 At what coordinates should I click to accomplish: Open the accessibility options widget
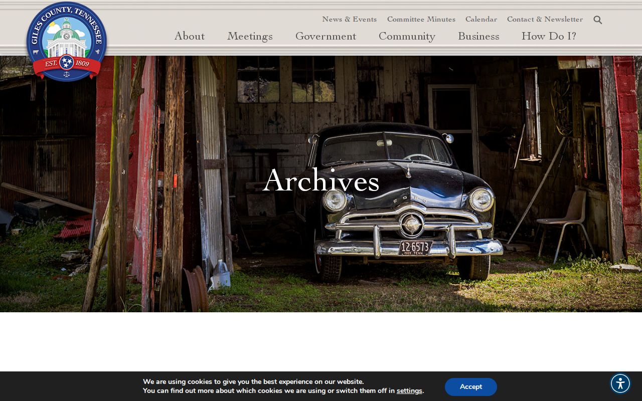(x=620, y=383)
